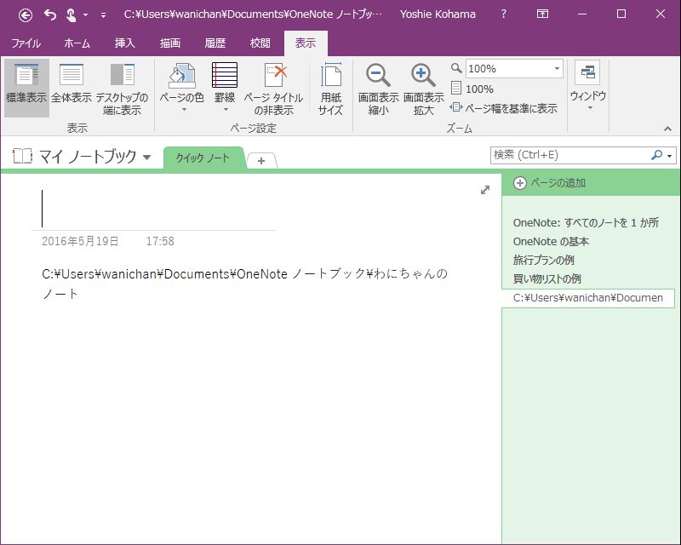Expand the zoom percentage dropdown arrow
The height and width of the screenshot is (545, 681).
click(x=557, y=69)
